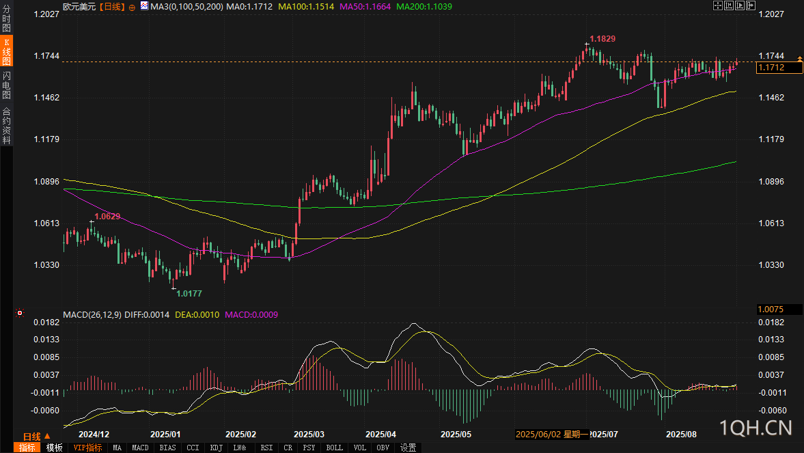This screenshot has height=453, width=804.
Task: Click the chart playback icon at top right
Action: tap(740, 5)
